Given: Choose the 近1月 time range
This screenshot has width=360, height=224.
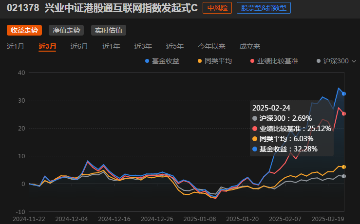Looking at the screenshot, I should (16, 46).
